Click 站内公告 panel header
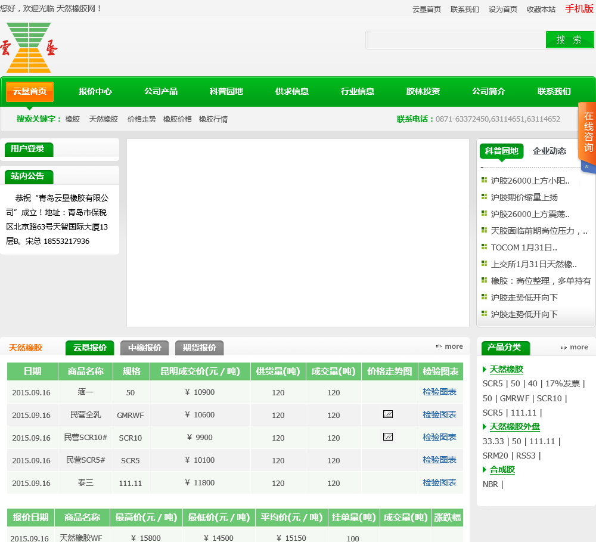Viewport: 596px width, 542px height. (x=29, y=176)
